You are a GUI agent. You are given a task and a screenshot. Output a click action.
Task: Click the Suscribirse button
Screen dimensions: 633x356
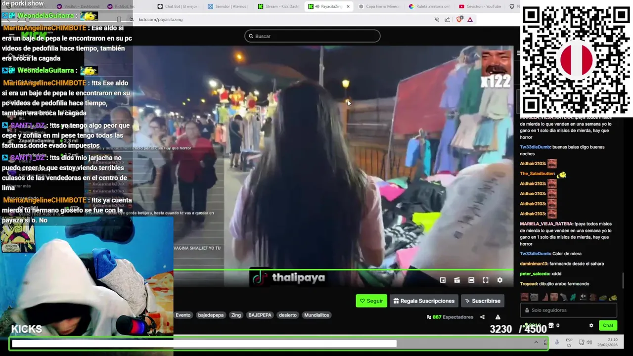click(482, 301)
